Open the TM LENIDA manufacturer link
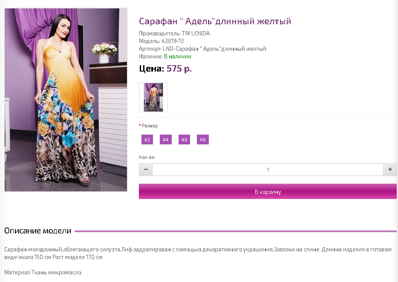Viewport: 398px width, 282px height. click(x=196, y=34)
